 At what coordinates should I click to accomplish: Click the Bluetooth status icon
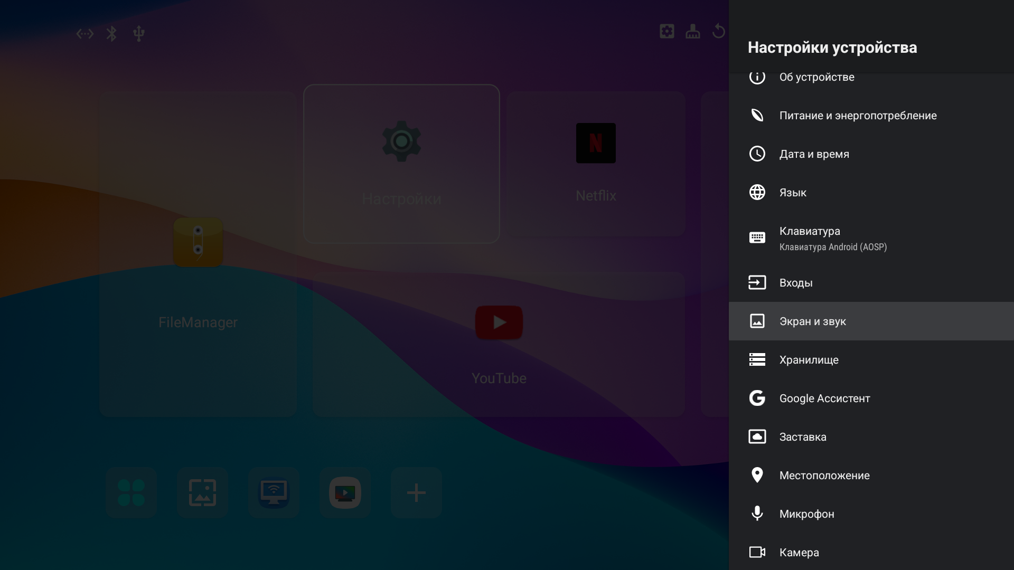[111, 34]
